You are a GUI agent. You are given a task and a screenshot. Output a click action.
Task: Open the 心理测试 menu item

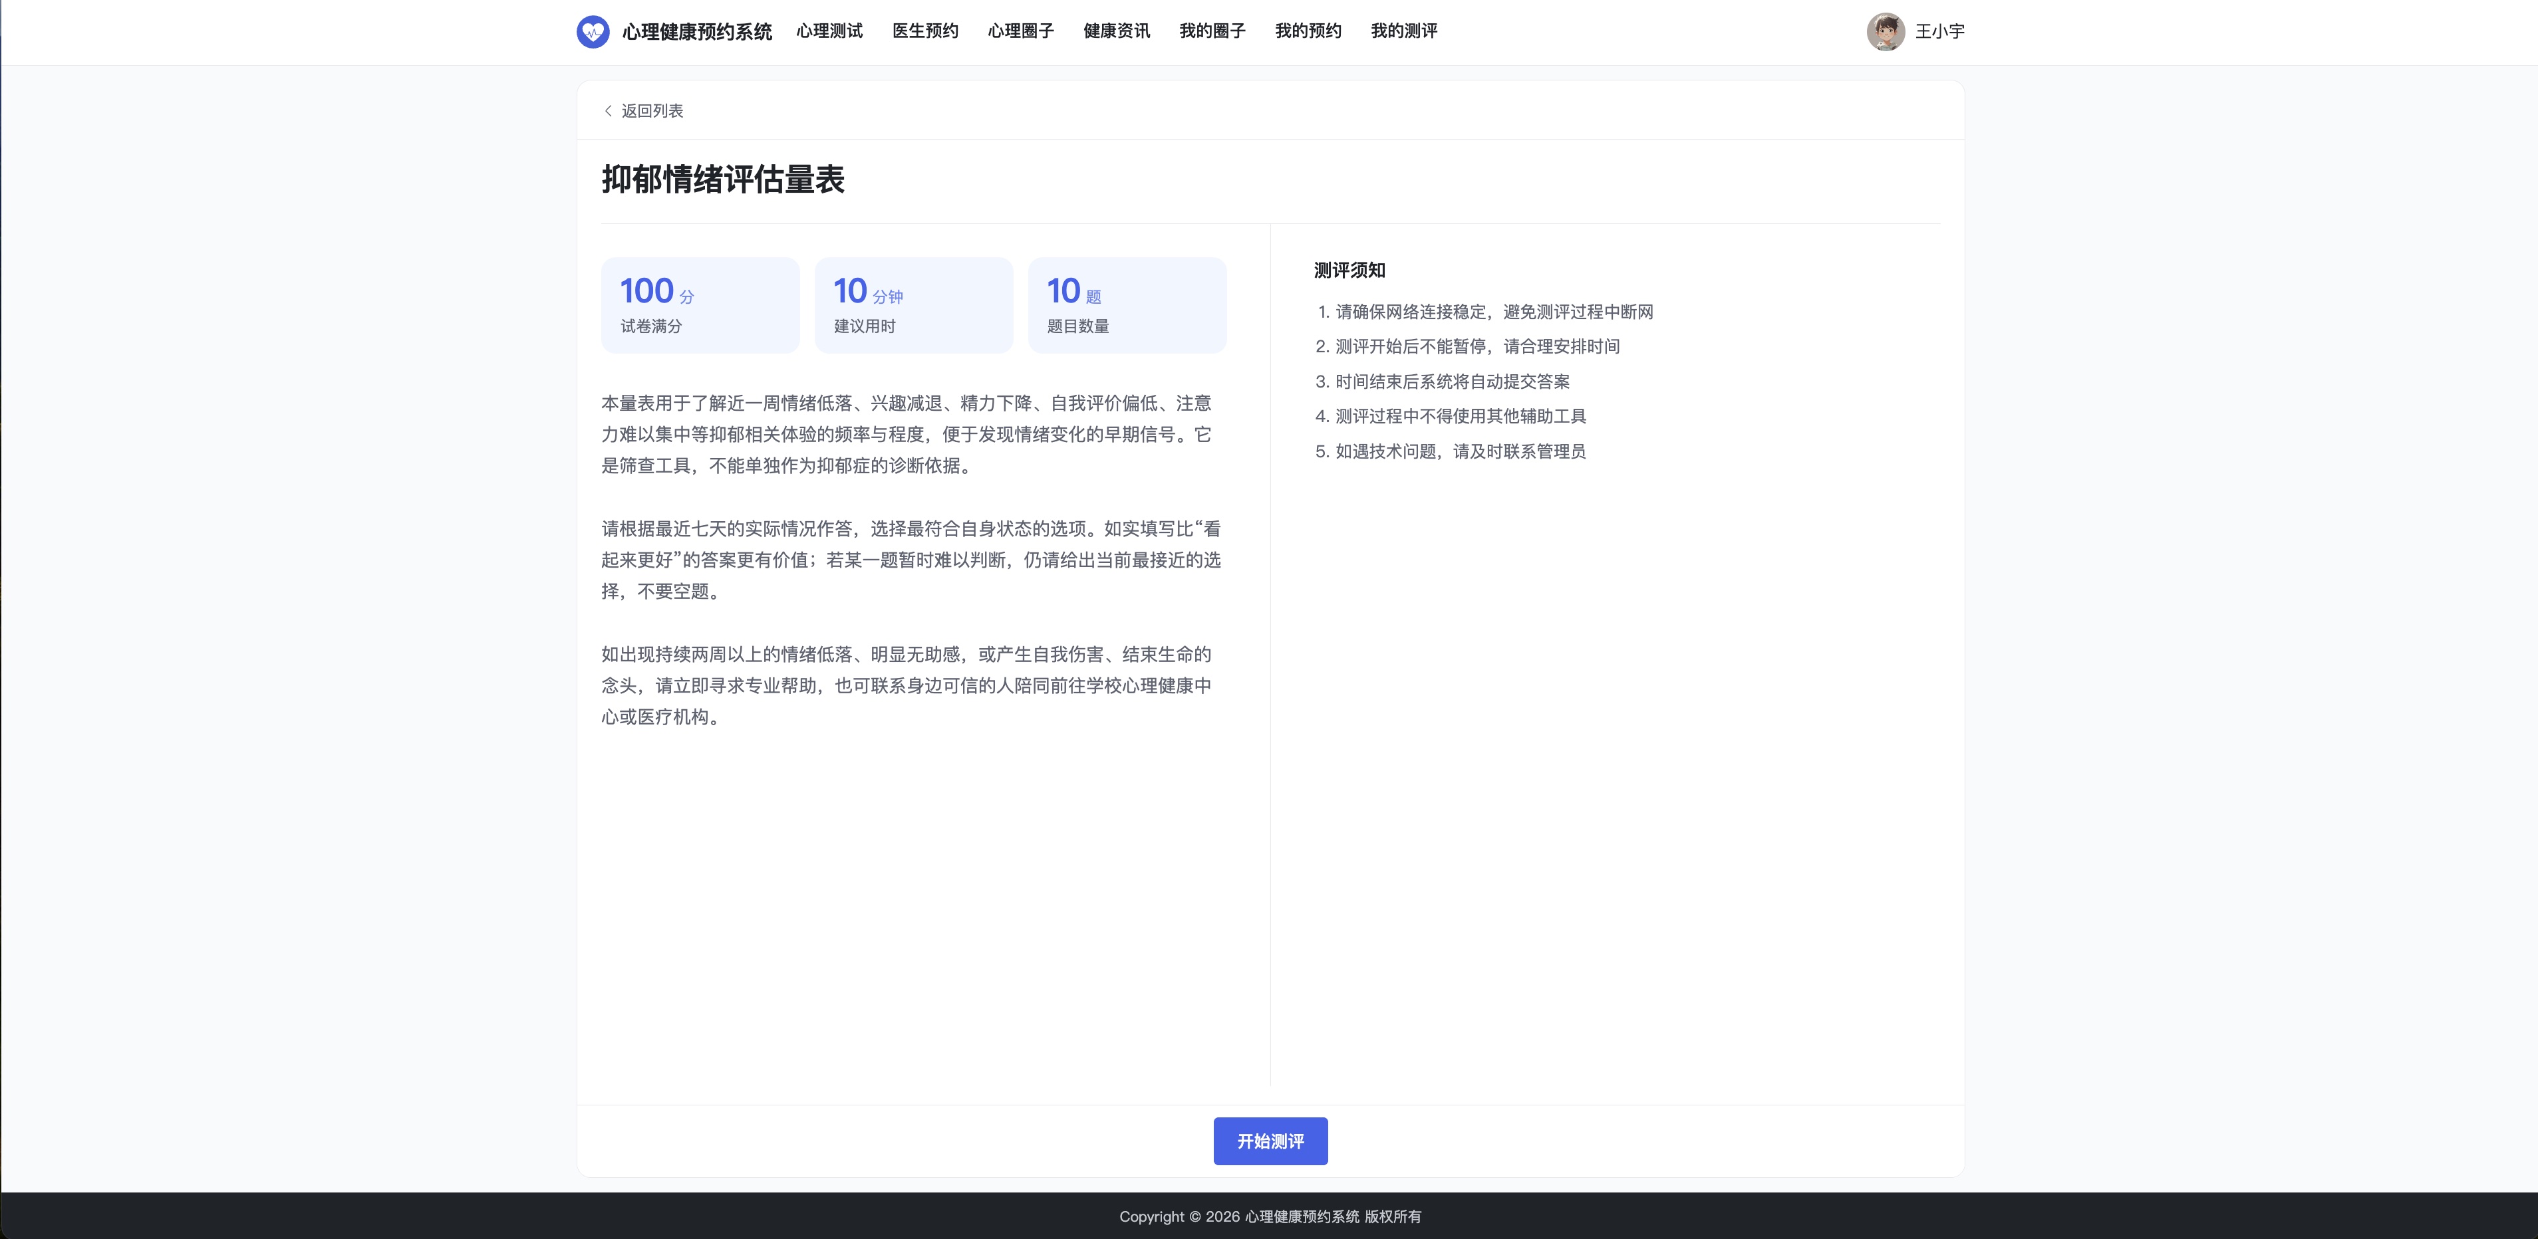point(829,31)
